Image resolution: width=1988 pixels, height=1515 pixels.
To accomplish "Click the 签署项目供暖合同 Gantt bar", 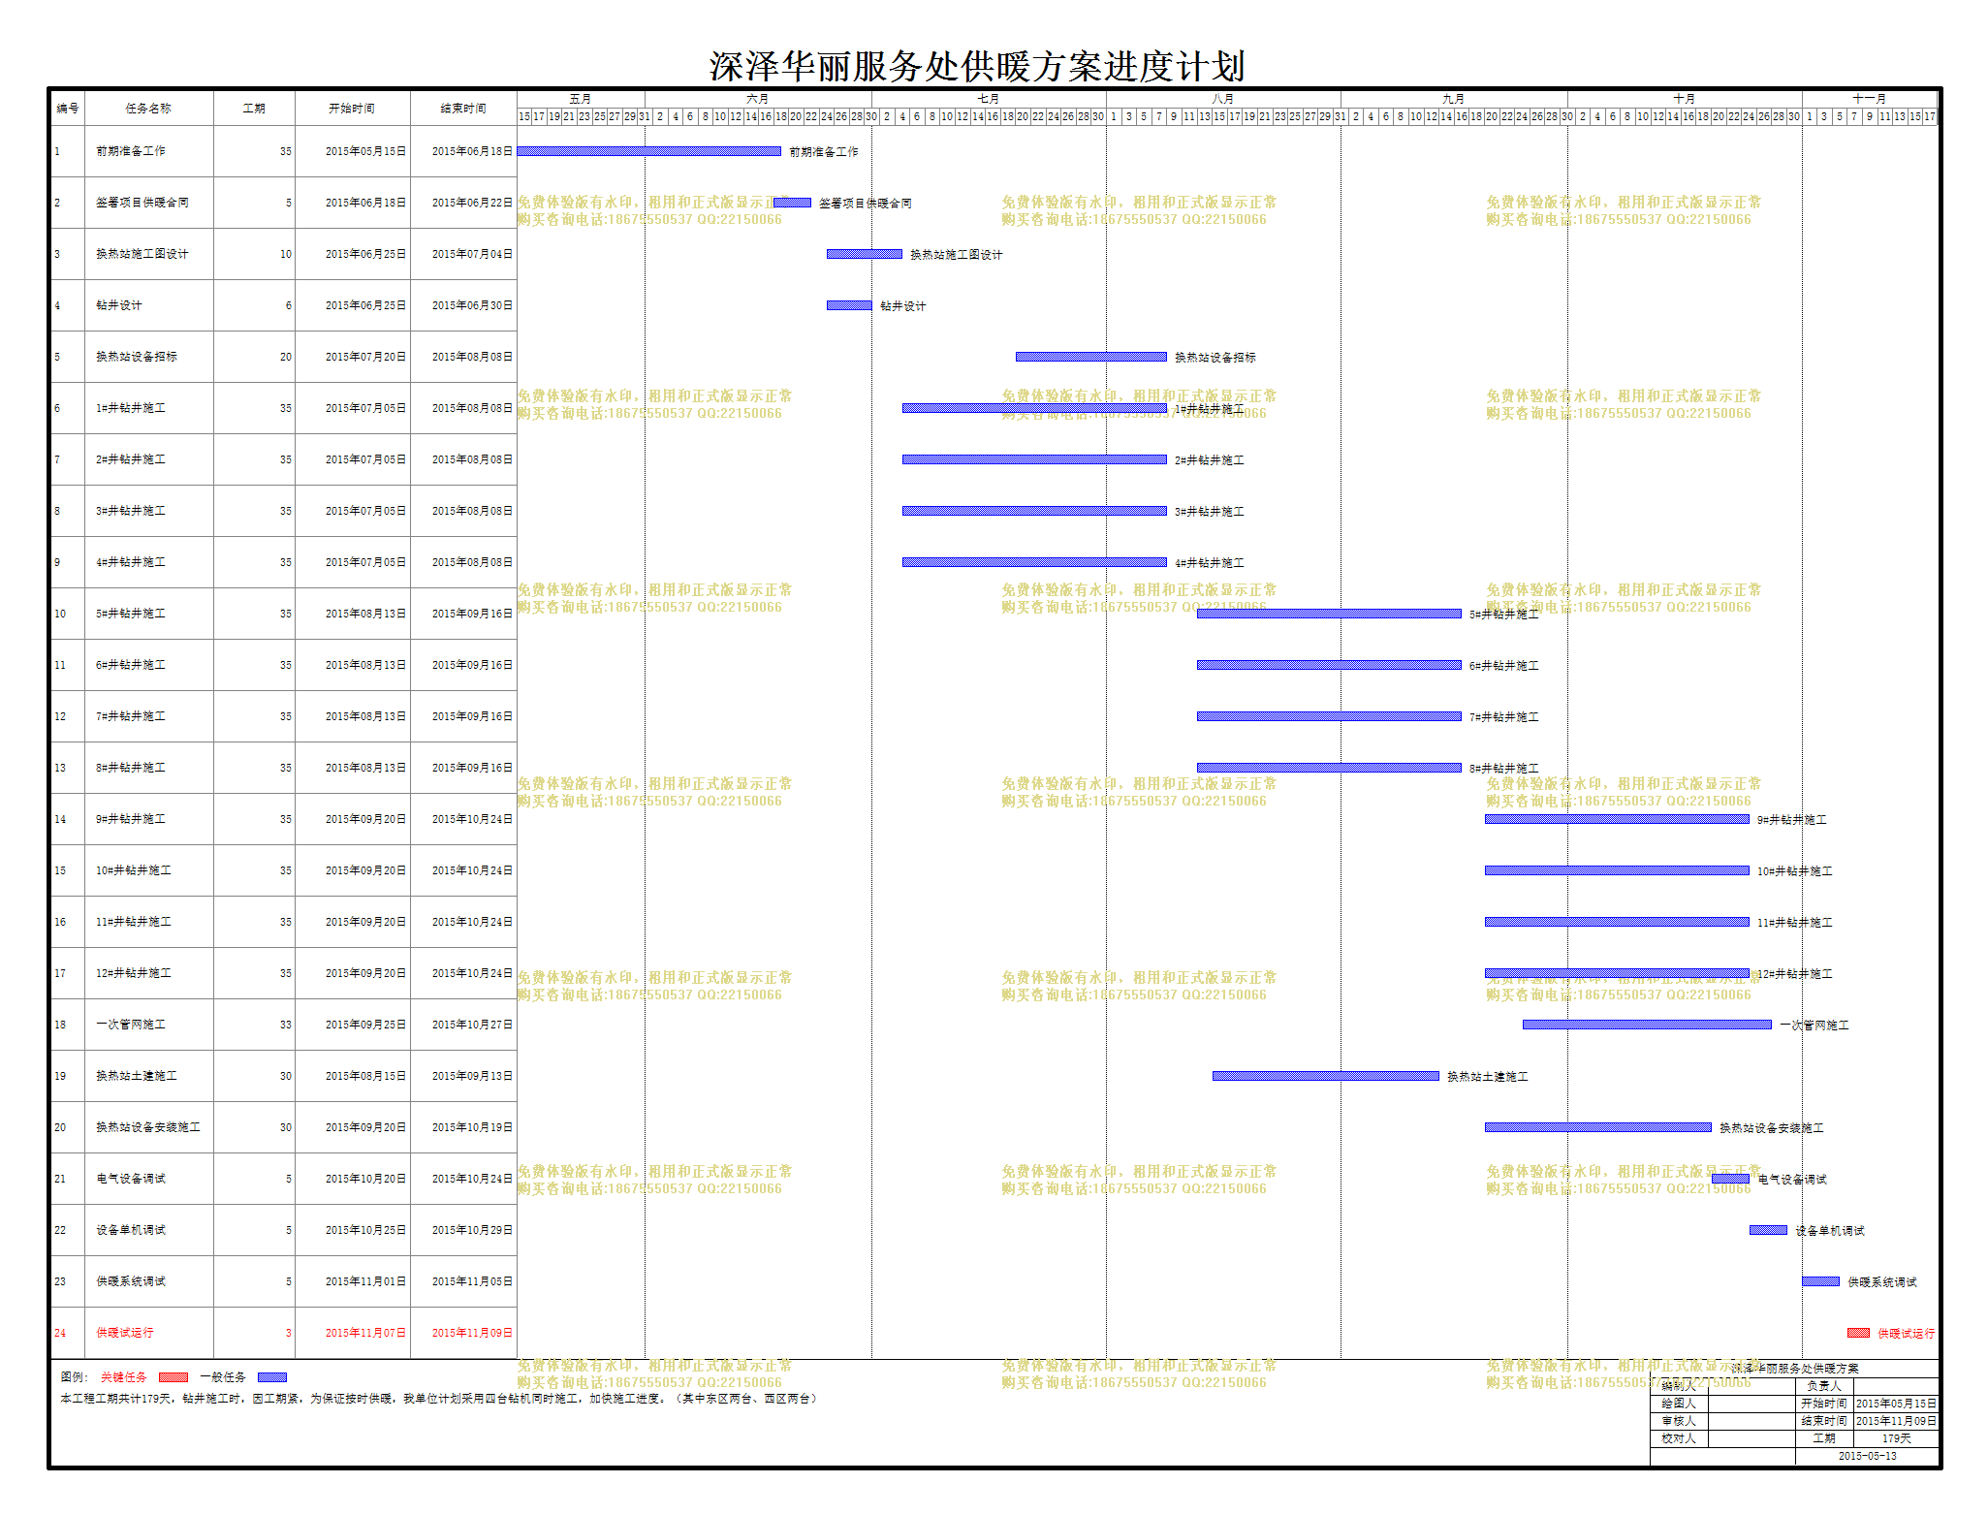I will [792, 203].
